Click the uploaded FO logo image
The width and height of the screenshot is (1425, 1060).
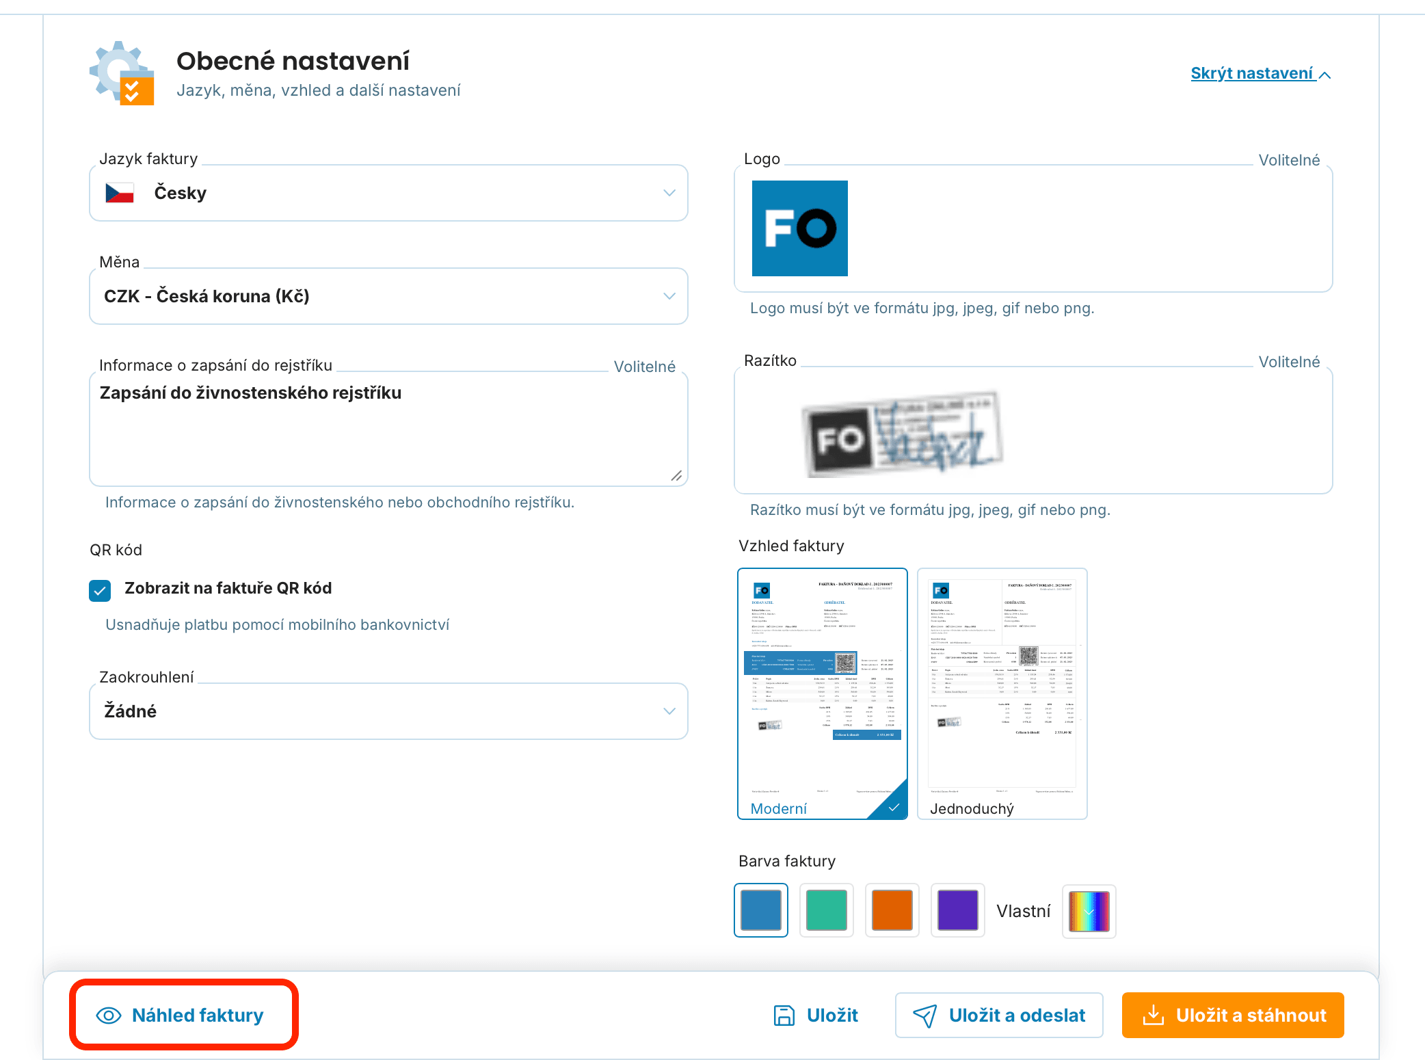click(x=800, y=228)
